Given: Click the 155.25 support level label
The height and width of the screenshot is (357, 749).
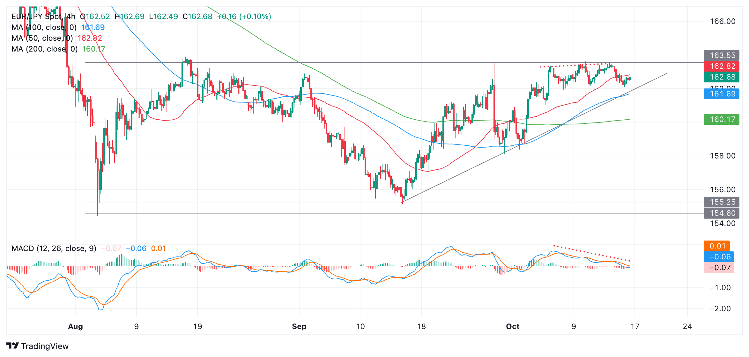Looking at the screenshot, I should (722, 202).
